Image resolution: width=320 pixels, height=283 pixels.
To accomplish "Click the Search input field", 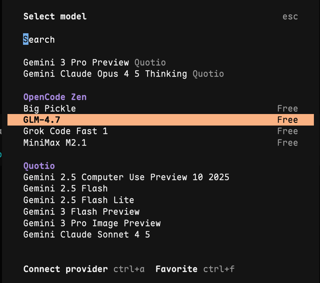I will click(x=39, y=40).
